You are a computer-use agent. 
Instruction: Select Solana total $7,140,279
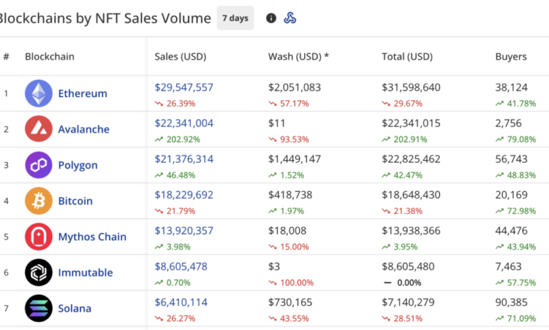[x=408, y=303]
